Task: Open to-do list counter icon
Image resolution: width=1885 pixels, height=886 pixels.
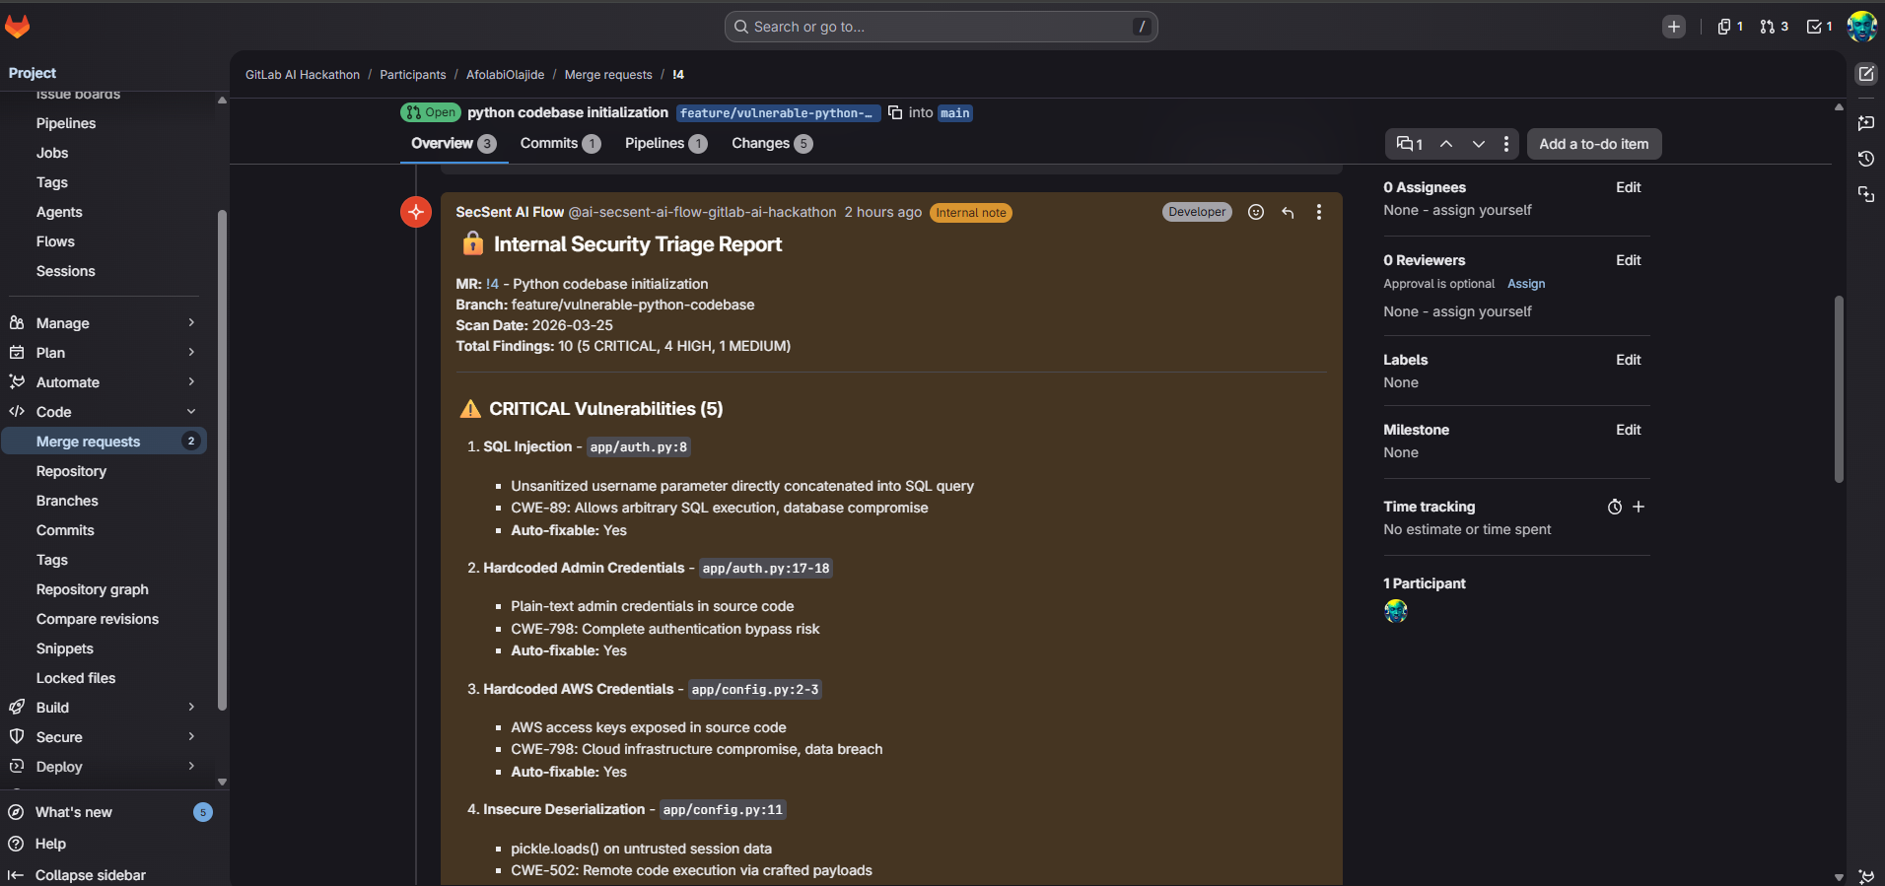Action: 1819,27
